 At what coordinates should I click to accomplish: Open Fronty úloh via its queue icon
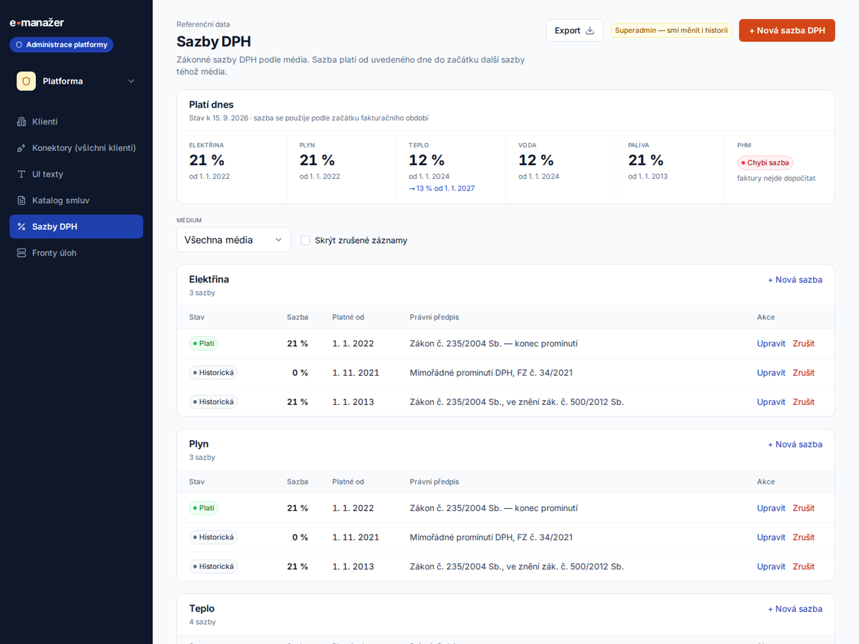[21, 253]
